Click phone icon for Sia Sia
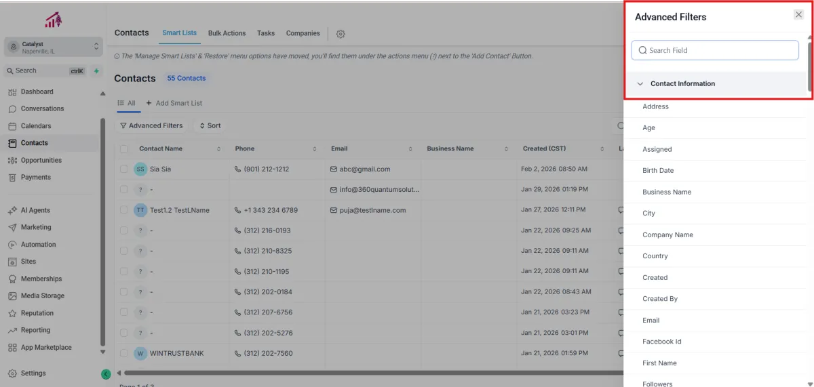Viewport: 814px width, 387px height. tap(237, 169)
